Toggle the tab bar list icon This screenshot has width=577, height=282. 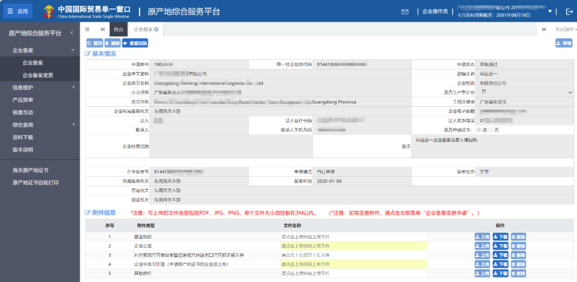pos(87,29)
